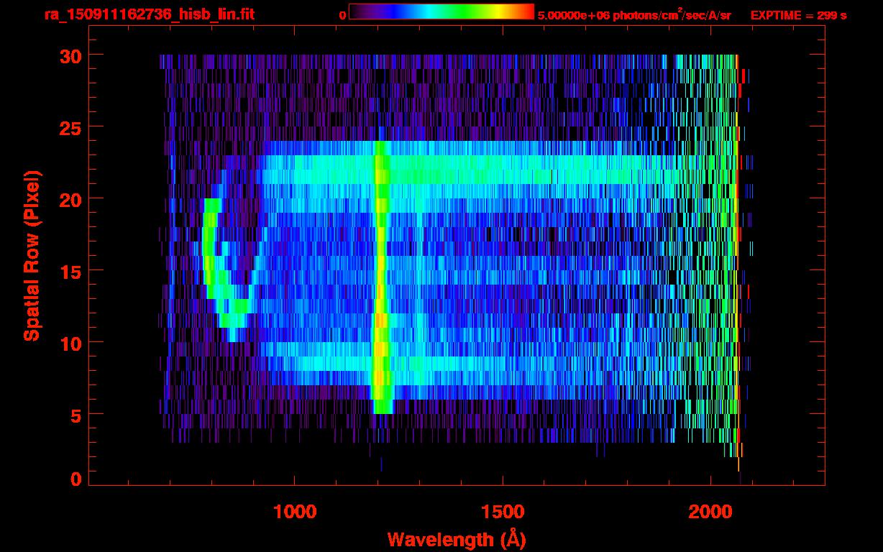Click the Spatial Row (Pixel) axis title
Viewport: 883px width, 552px height.
pyautogui.click(x=32, y=256)
